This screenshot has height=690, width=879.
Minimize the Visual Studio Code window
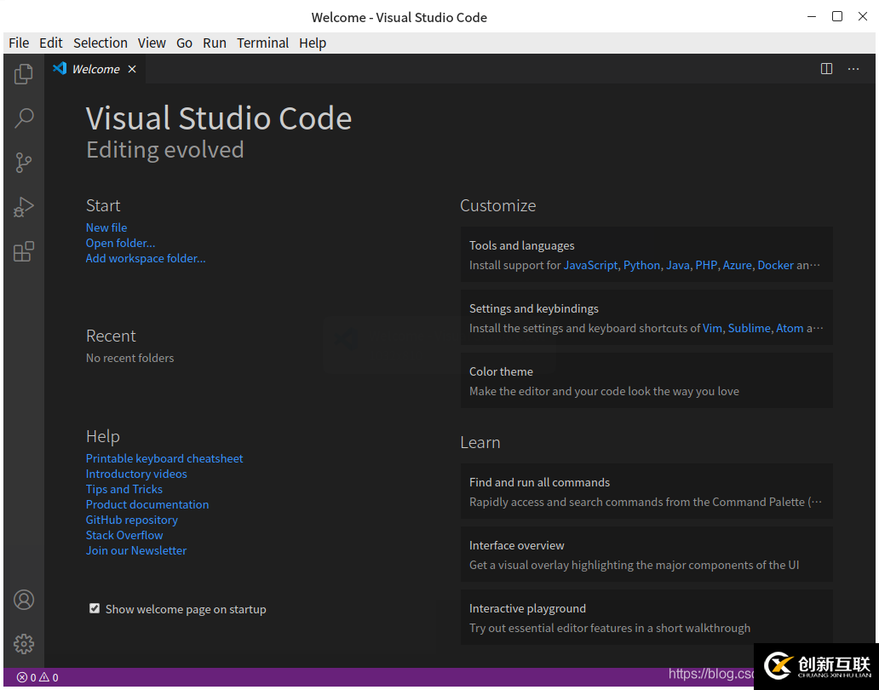coord(811,17)
